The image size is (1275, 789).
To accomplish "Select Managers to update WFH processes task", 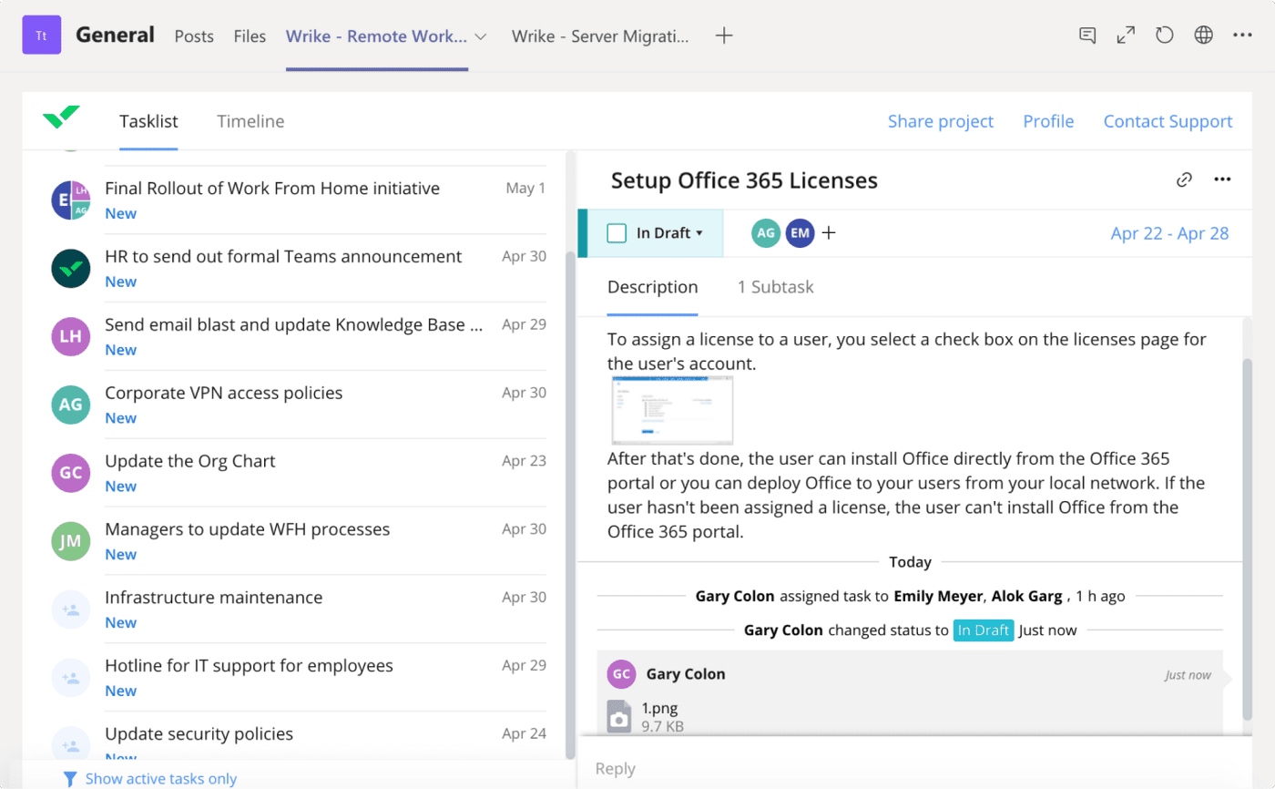I will (247, 529).
